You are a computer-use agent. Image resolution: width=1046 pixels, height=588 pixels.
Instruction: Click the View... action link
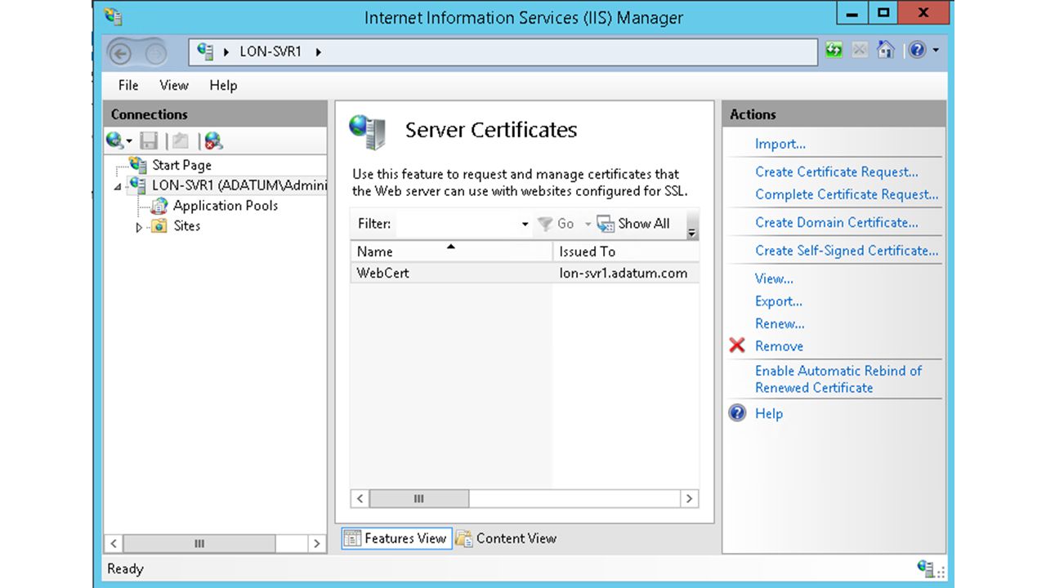click(x=774, y=278)
